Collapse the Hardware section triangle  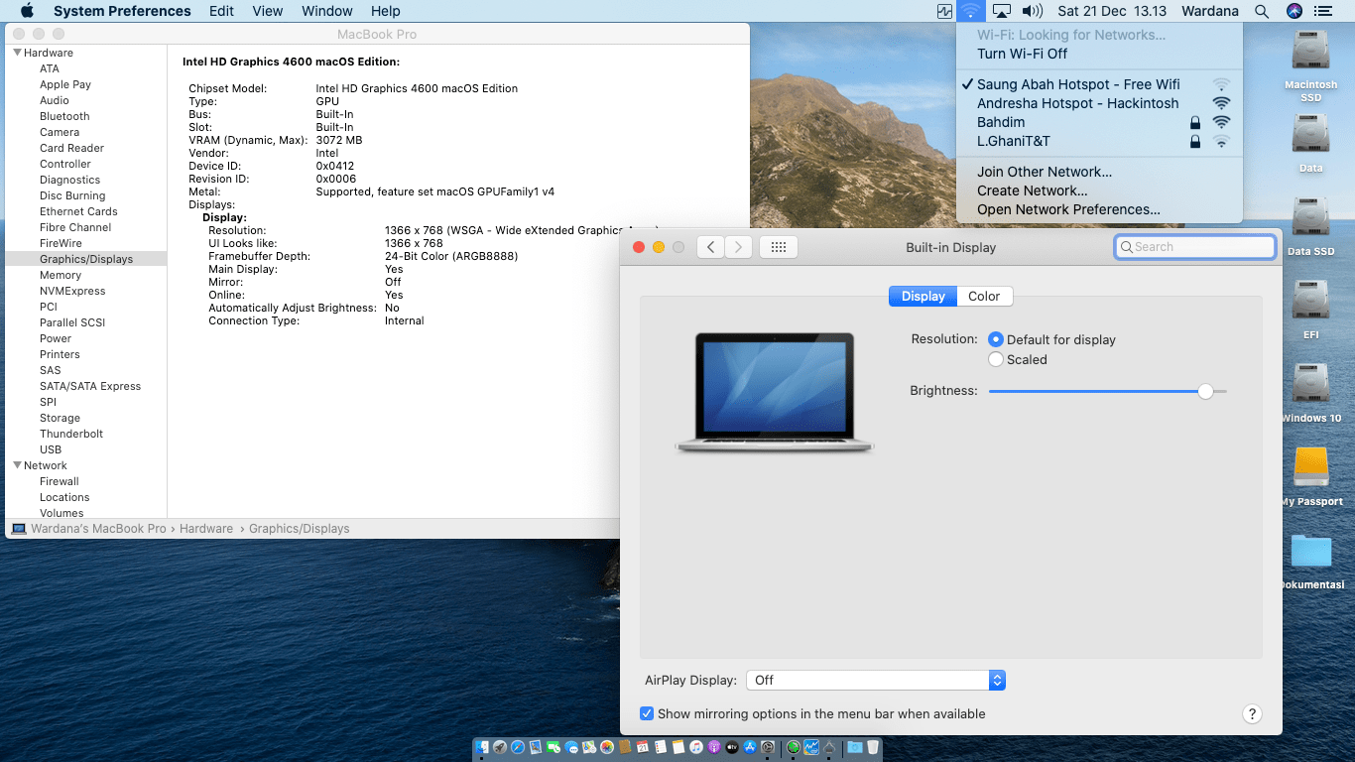tap(18, 53)
